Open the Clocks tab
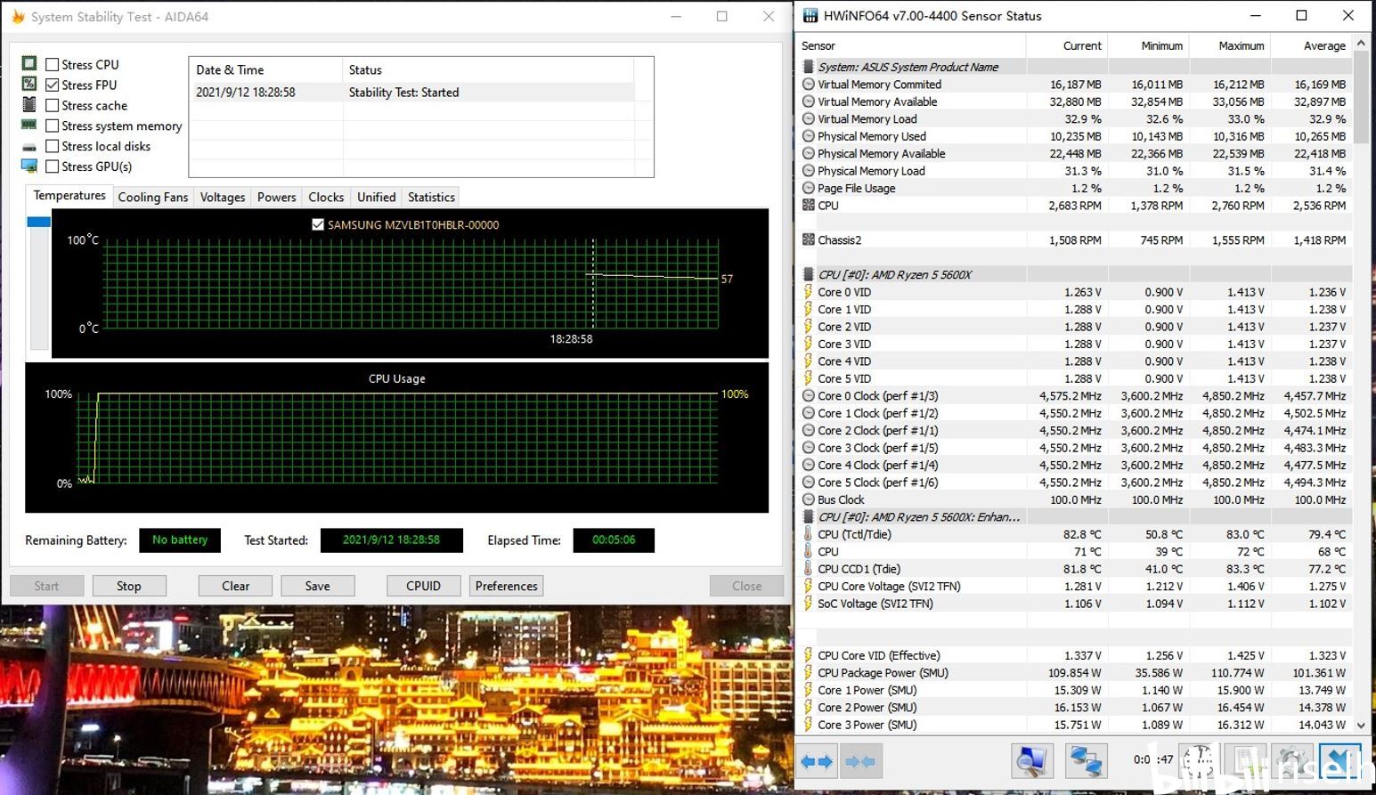The image size is (1376, 795). tap(326, 198)
